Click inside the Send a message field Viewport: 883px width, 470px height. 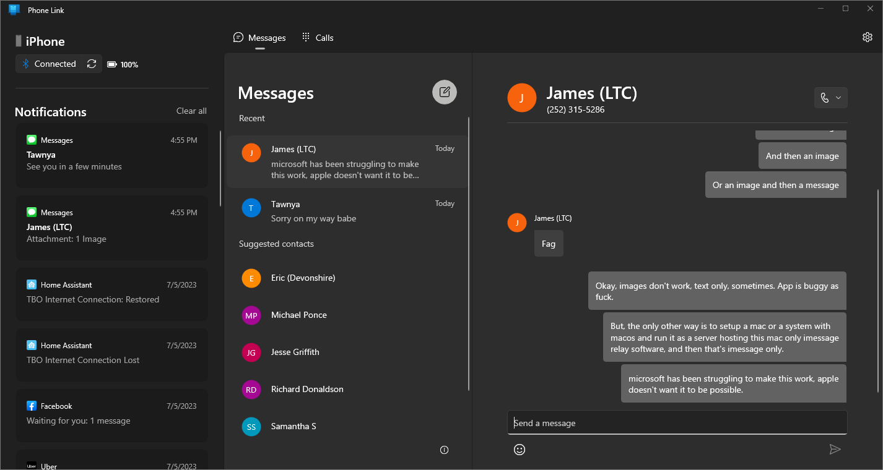(x=677, y=423)
